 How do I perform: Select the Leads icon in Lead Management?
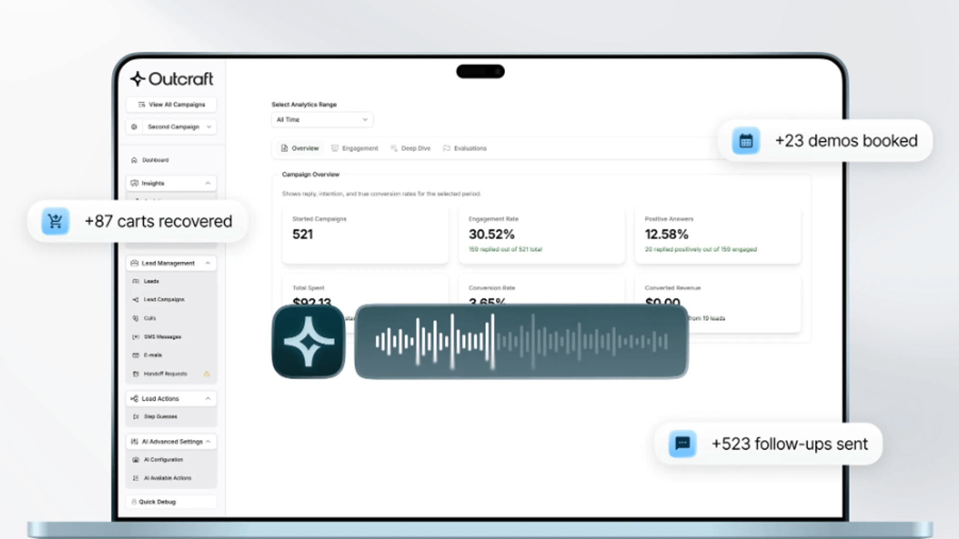(x=135, y=281)
